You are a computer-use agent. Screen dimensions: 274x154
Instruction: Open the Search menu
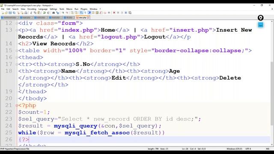click(x=15, y=9)
